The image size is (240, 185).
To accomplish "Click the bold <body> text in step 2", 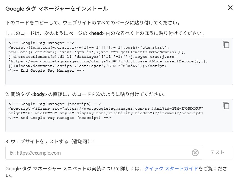I will point(39,95).
